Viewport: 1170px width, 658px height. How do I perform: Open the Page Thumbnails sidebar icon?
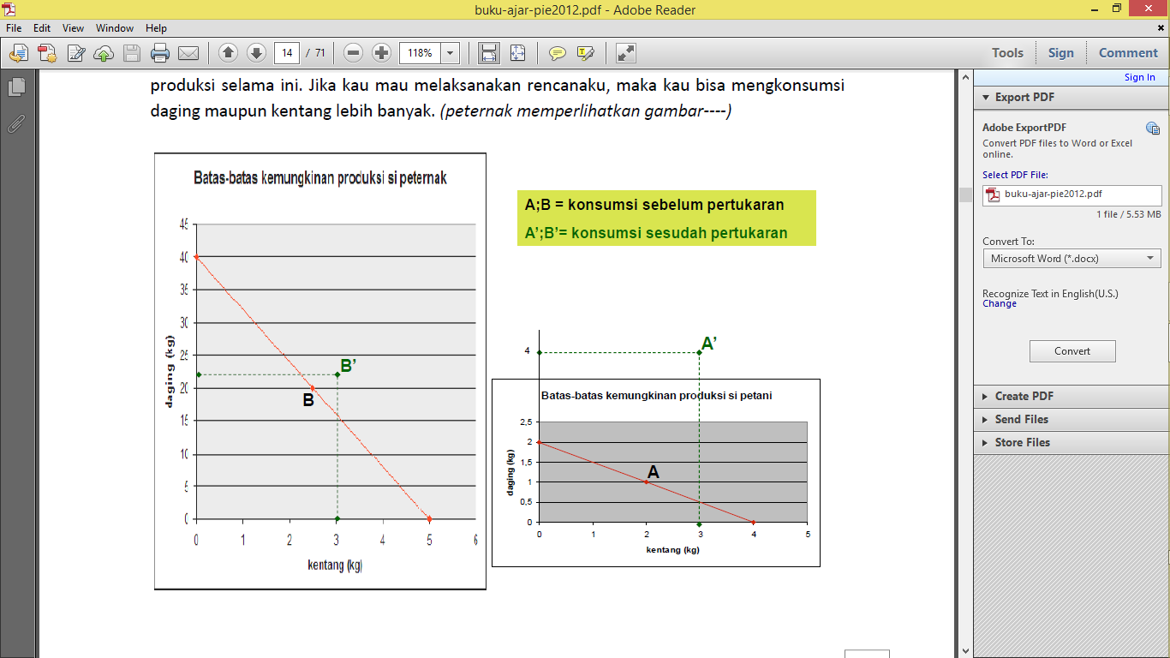pos(16,87)
